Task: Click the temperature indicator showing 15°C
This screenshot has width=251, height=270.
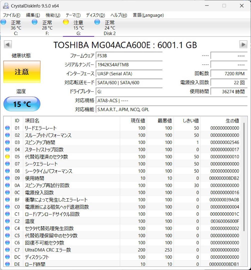Action: coord(22,104)
